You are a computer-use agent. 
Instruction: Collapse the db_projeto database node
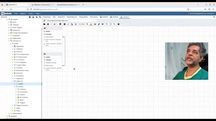pos(7,19)
